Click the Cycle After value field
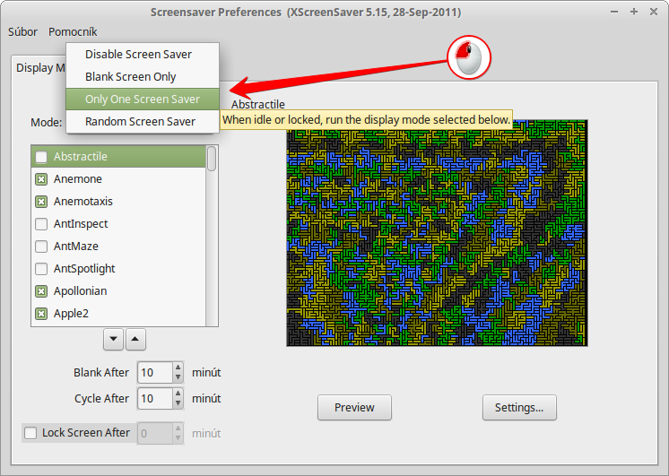669x476 pixels. [155, 399]
